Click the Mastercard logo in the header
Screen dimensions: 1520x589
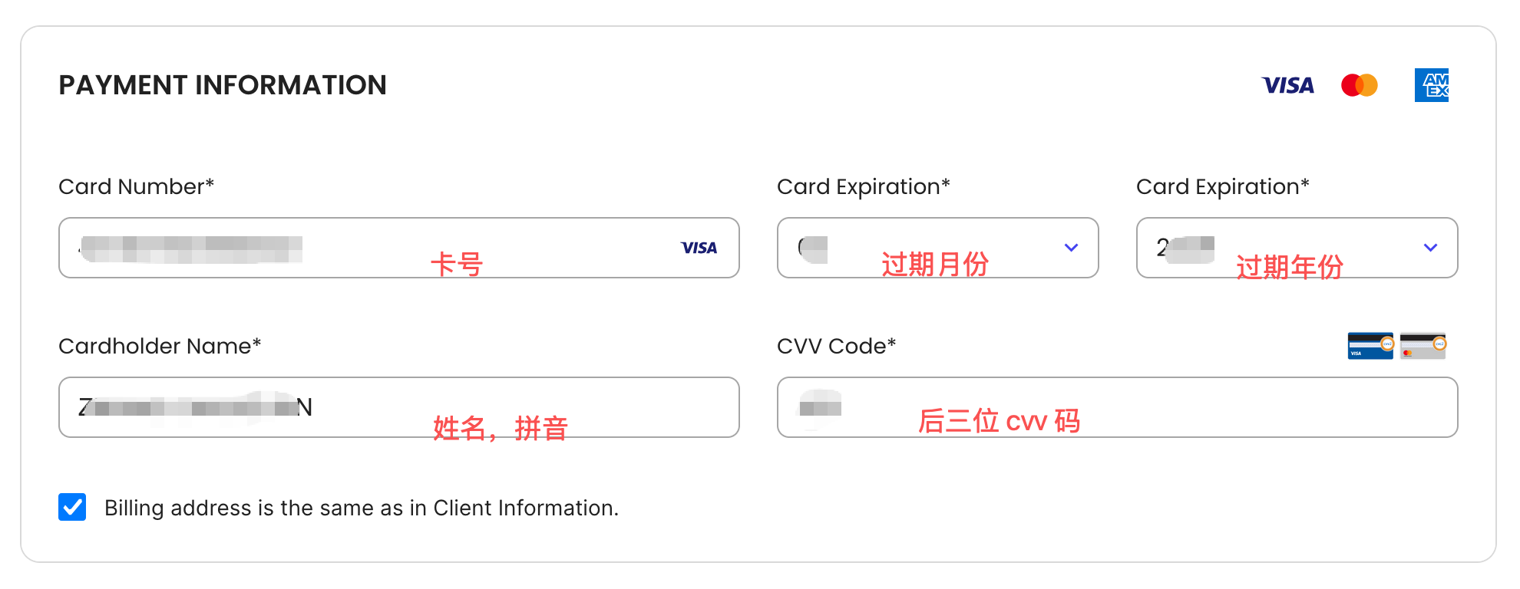click(x=1359, y=85)
